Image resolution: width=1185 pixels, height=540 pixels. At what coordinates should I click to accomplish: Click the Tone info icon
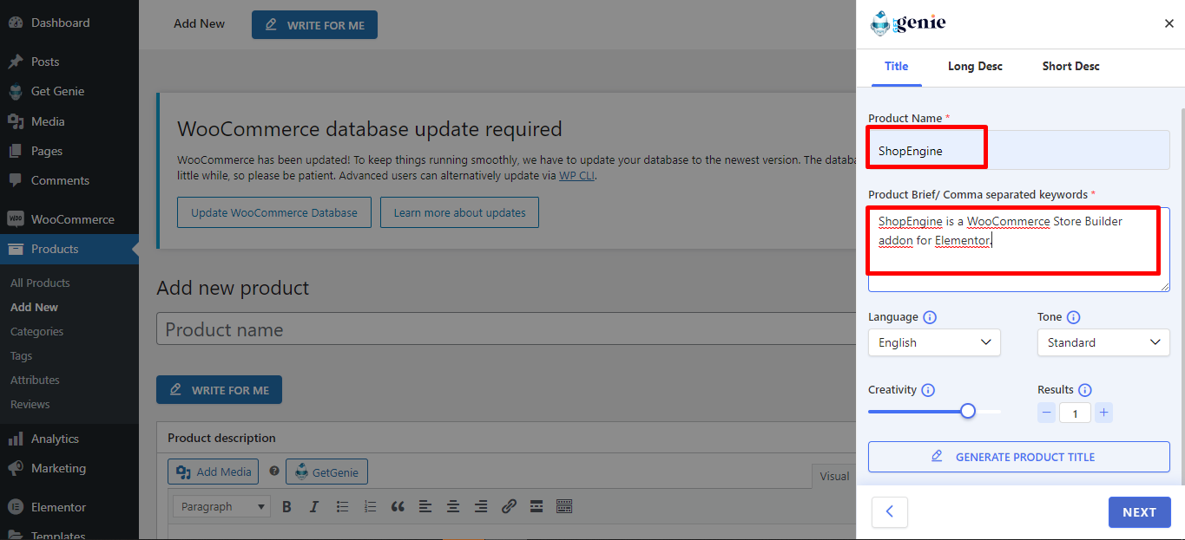[x=1073, y=317]
